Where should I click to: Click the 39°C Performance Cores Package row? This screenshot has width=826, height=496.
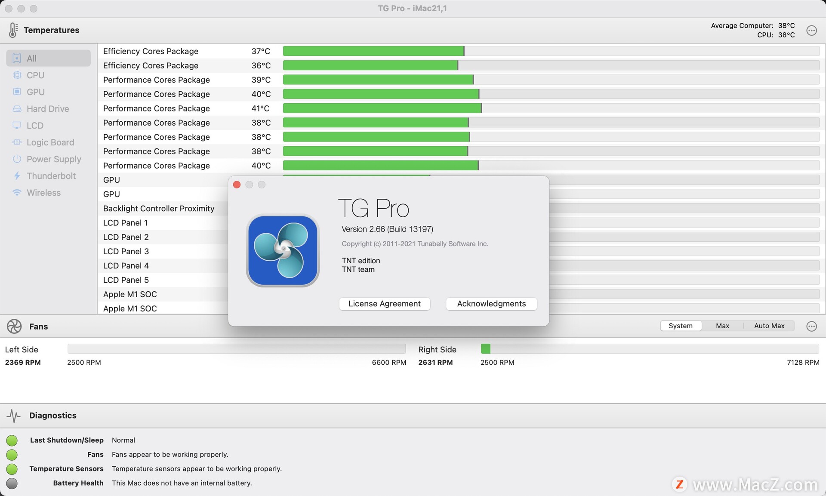coord(461,80)
